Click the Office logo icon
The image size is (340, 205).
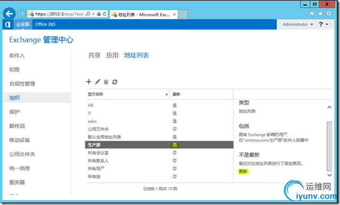(x=8, y=24)
